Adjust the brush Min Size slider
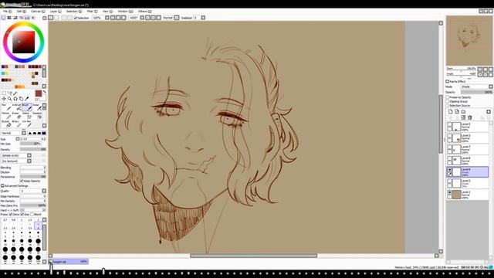The width and height of the screenshot is (494, 278). [x=33, y=144]
